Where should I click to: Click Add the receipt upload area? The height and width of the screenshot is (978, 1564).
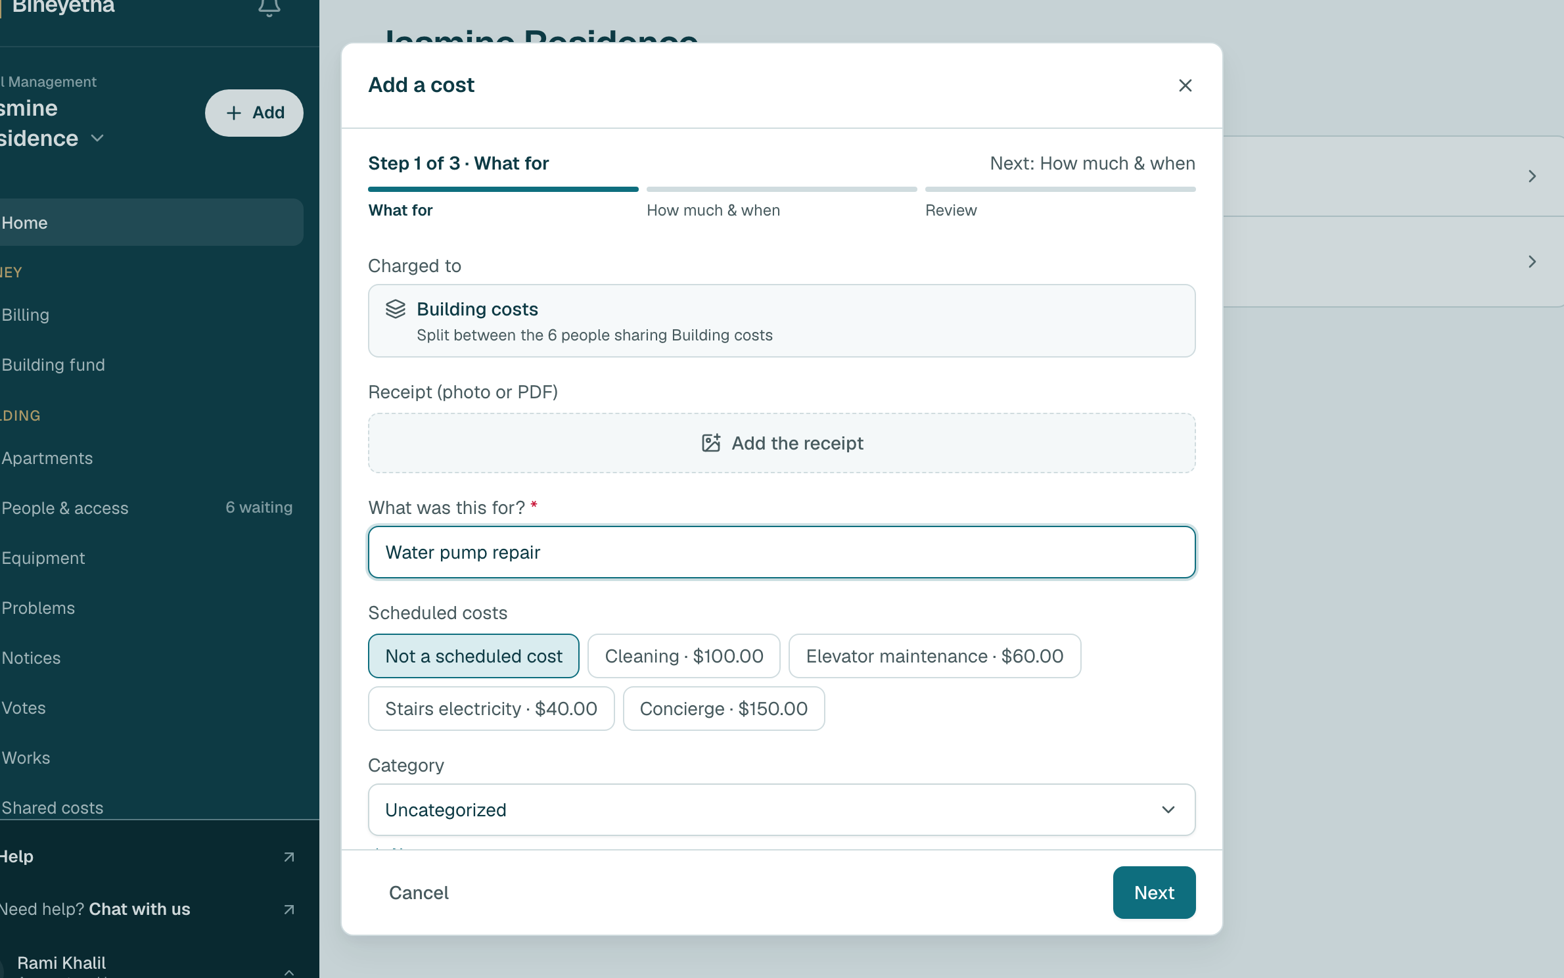coord(781,443)
